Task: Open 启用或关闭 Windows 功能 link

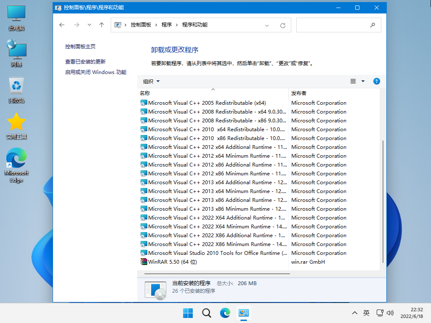Action: pyautogui.click(x=96, y=72)
